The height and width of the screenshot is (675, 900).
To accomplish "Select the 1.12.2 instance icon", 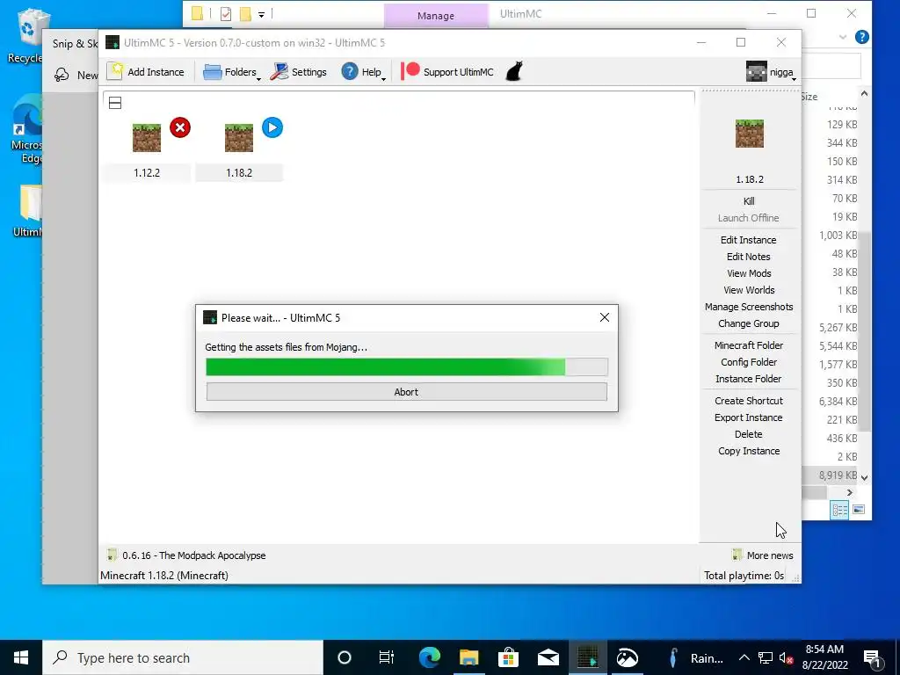I will click(x=147, y=138).
